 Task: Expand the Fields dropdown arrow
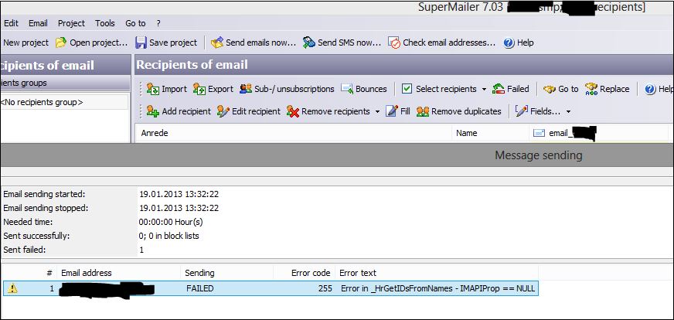pos(568,112)
